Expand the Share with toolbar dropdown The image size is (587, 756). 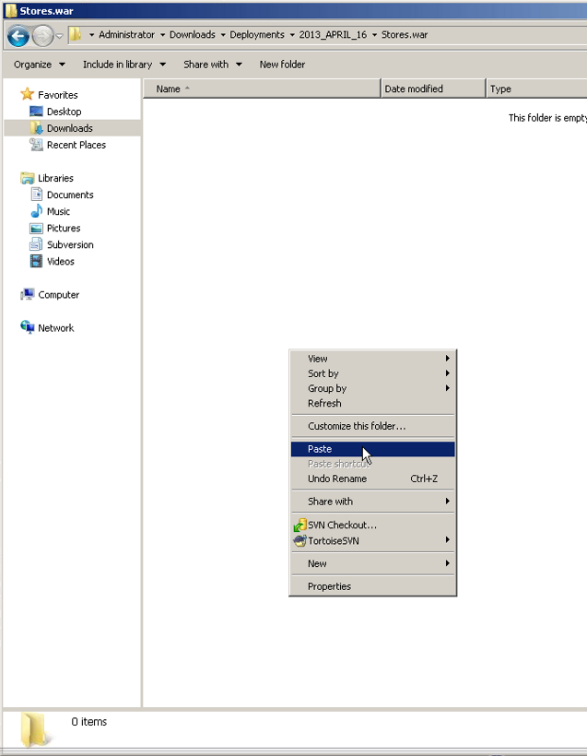point(212,65)
